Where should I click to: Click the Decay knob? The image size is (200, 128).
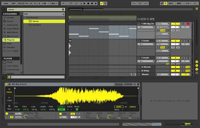pyautogui.click(x=98, y=117)
